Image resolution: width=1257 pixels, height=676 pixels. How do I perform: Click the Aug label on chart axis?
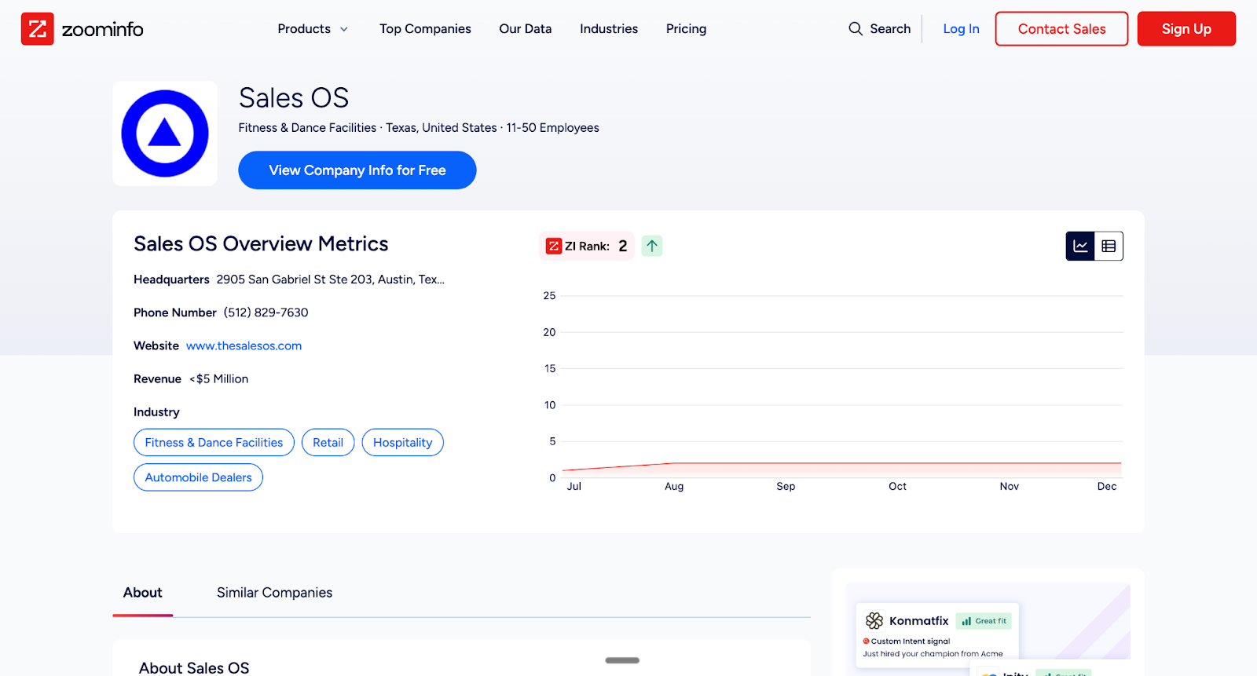(x=674, y=487)
